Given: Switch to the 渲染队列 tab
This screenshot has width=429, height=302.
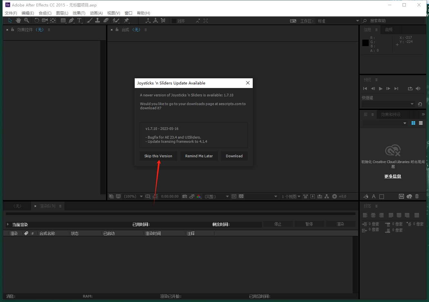Looking at the screenshot, I should (47, 206).
